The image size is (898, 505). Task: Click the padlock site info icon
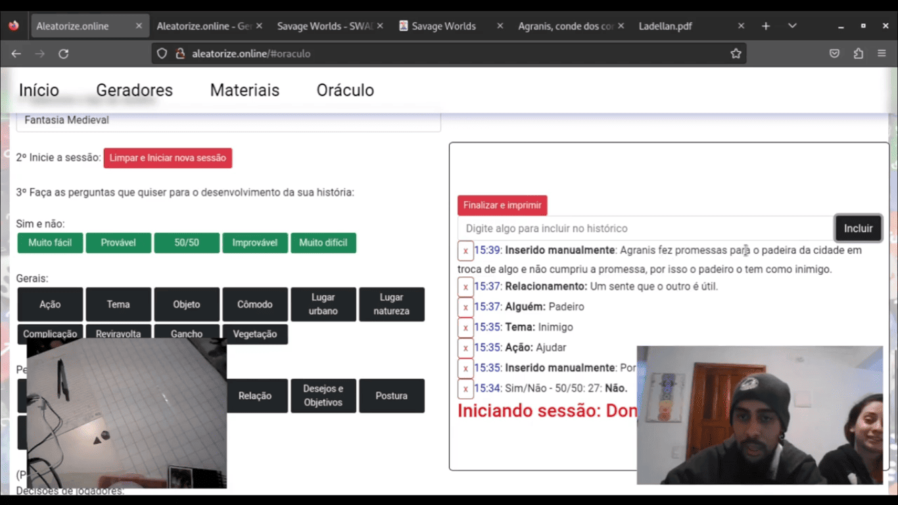[179, 54]
